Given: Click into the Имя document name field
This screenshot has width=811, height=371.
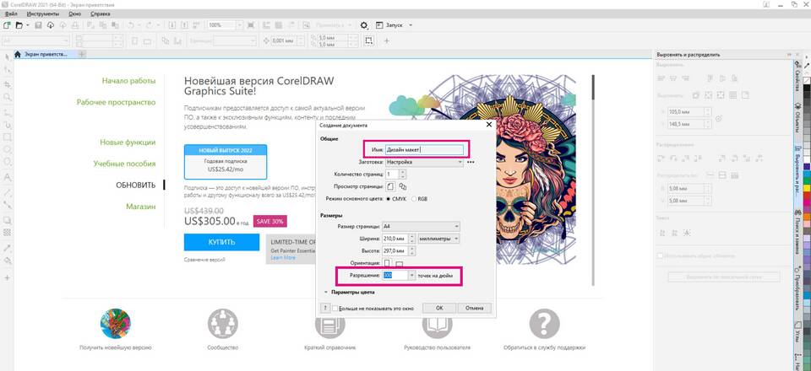Looking at the screenshot, I should point(423,149).
